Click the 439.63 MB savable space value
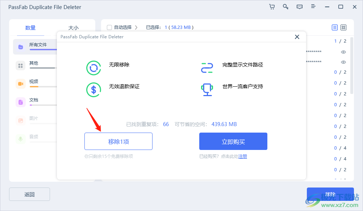363x211 pixels. [224, 124]
